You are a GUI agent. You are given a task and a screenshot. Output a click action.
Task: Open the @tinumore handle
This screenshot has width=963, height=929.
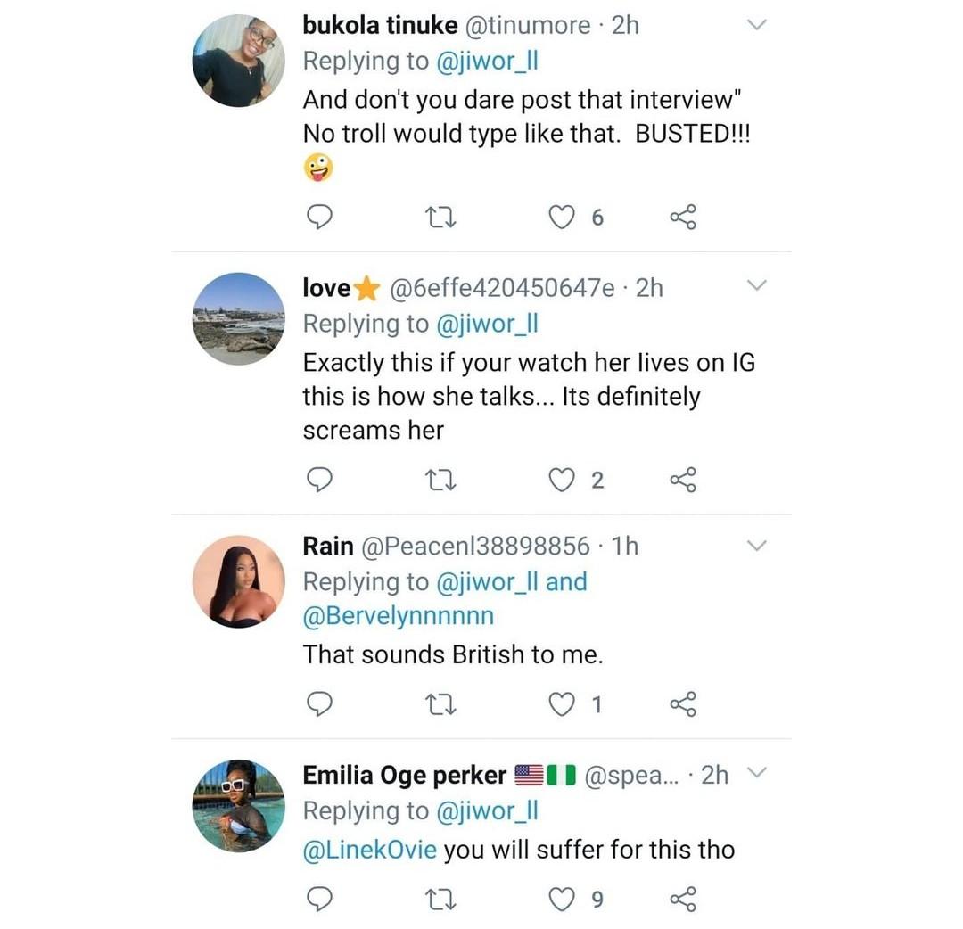(x=528, y=26)
